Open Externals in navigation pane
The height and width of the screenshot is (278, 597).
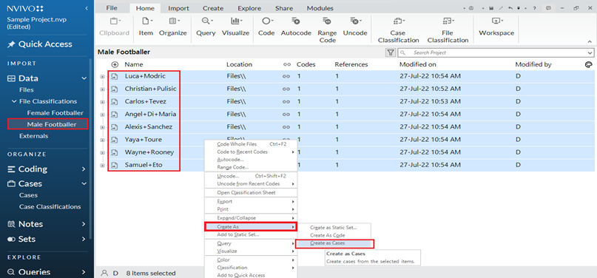[34, 136]
